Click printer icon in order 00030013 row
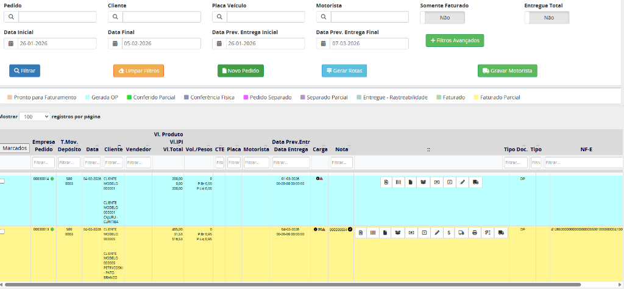Image resolution: width=624 pixels, height=289 pixels. point(475,232)
